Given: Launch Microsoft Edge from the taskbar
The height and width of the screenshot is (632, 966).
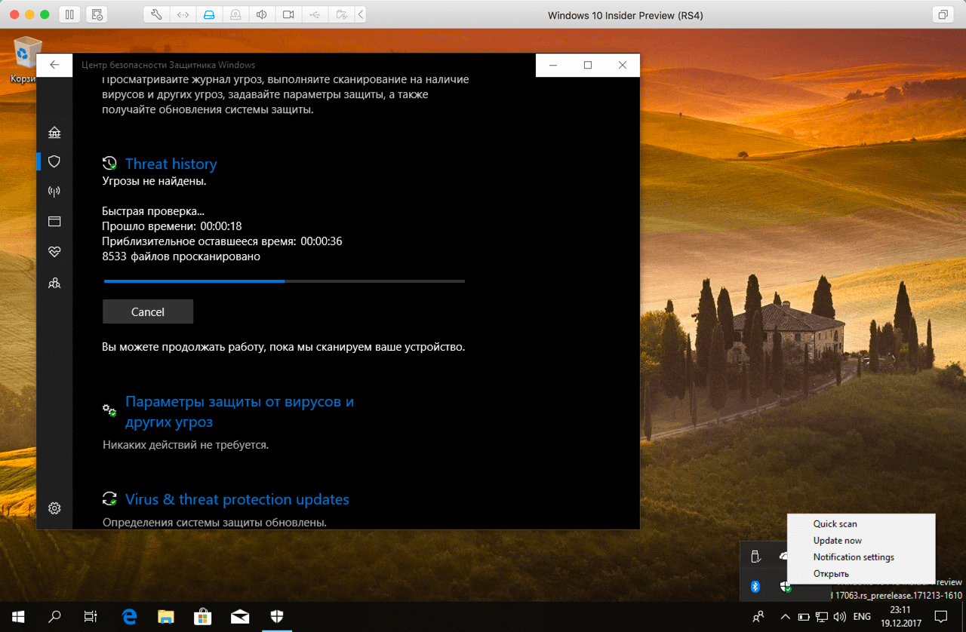Looking at the screenshot, I should click(129, 617).
